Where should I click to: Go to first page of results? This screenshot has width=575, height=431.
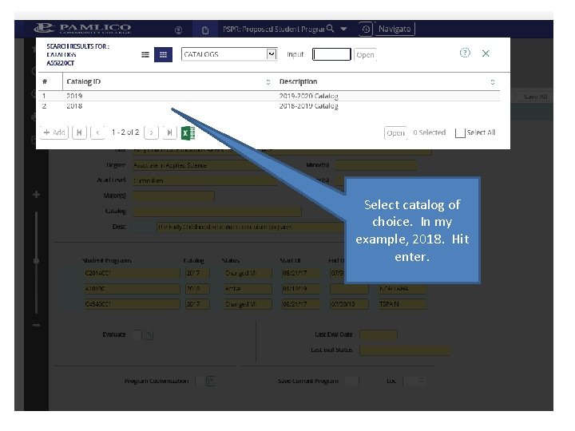coord(79,132)
